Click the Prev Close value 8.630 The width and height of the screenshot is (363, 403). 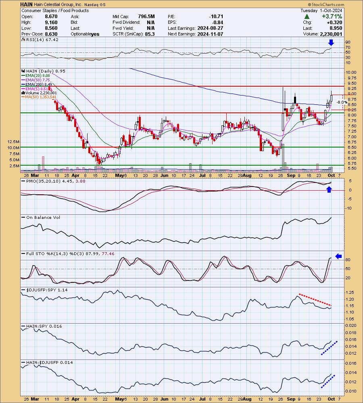pyautogui.click(x=51, y=34)
